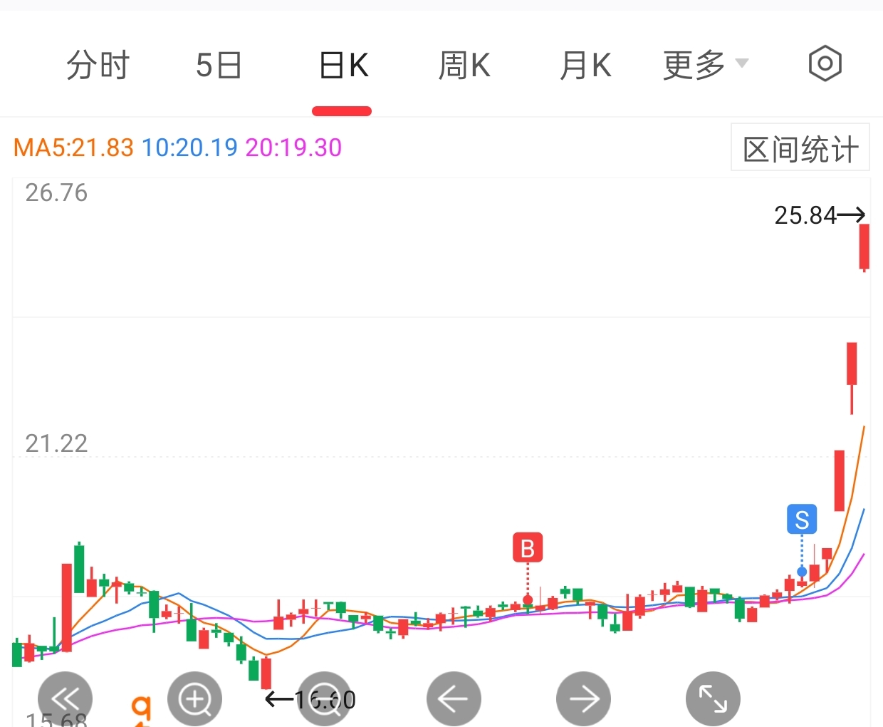Open the 周K weekly chart tab

pos(464,66)
